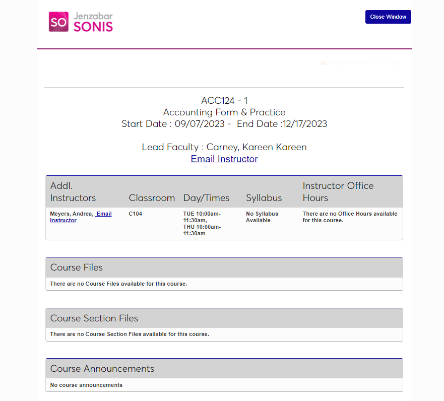
Task: Open the Course Announcements section header
Action: (x=102, y=369)
